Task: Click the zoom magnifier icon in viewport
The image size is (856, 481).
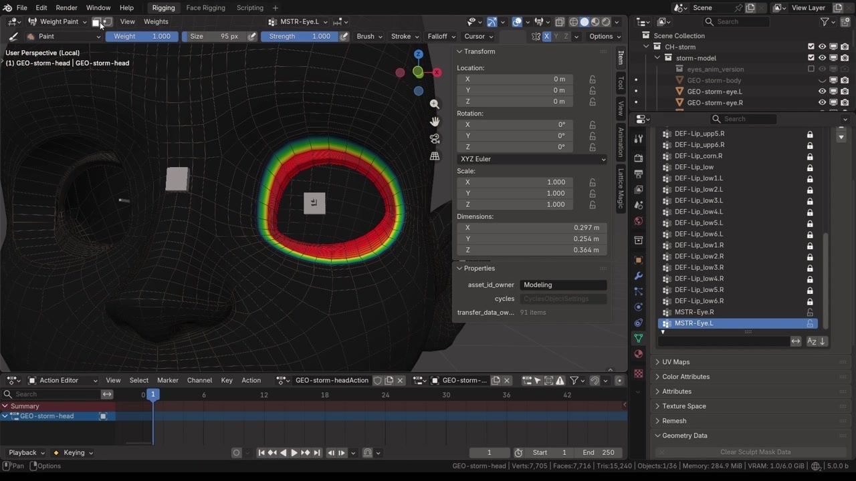Action: pos(435,104)
